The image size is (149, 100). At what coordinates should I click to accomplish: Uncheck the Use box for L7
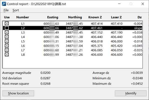7,50
